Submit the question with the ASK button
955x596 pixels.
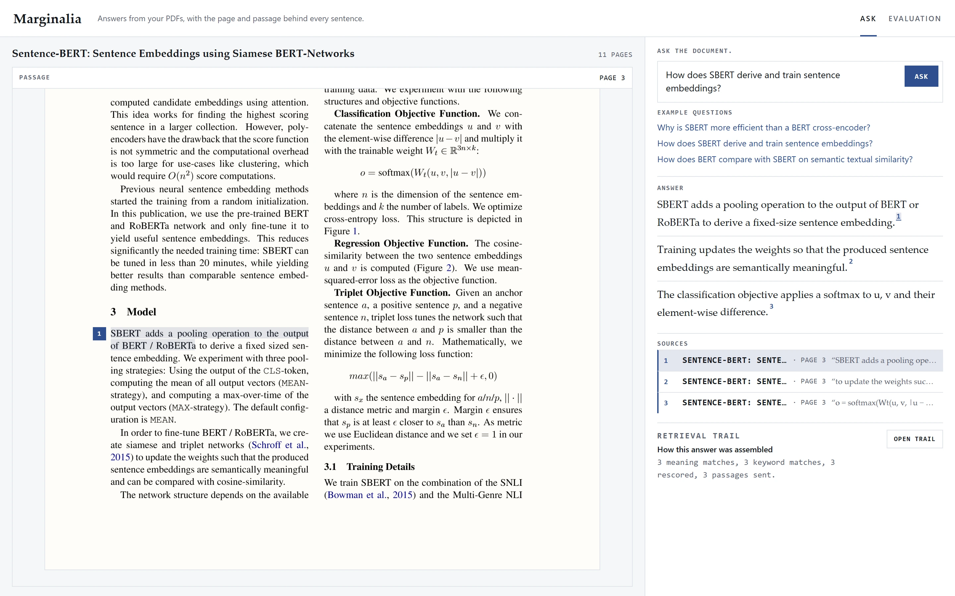click(x=921, y=76)
